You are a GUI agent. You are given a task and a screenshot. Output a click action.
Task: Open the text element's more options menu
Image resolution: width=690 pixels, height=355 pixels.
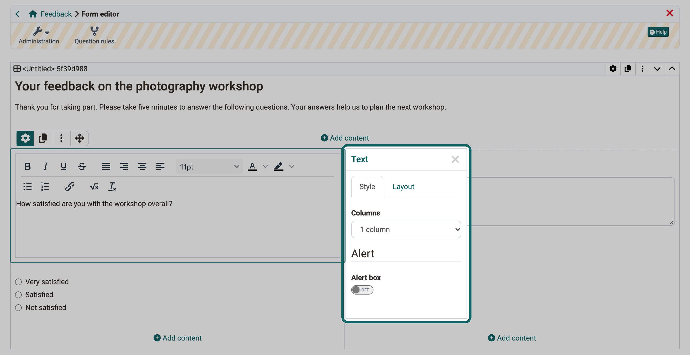click(61, 138)
